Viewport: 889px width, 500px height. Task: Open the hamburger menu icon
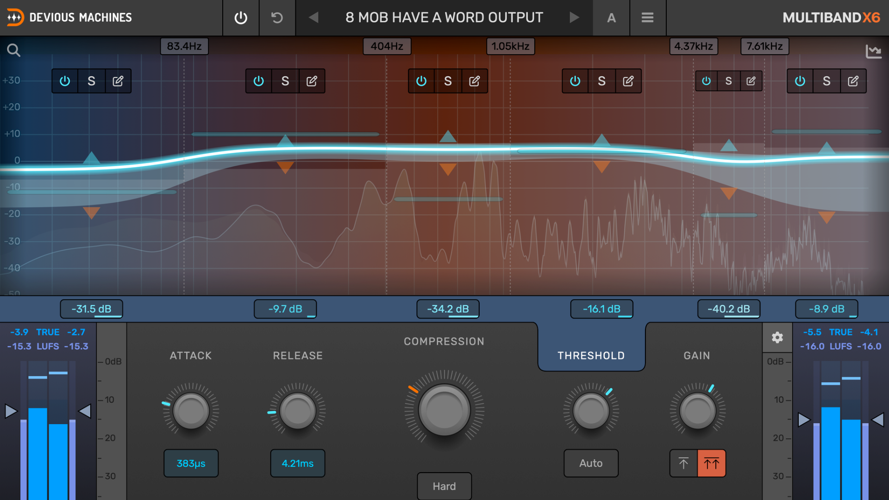[647, 18]
